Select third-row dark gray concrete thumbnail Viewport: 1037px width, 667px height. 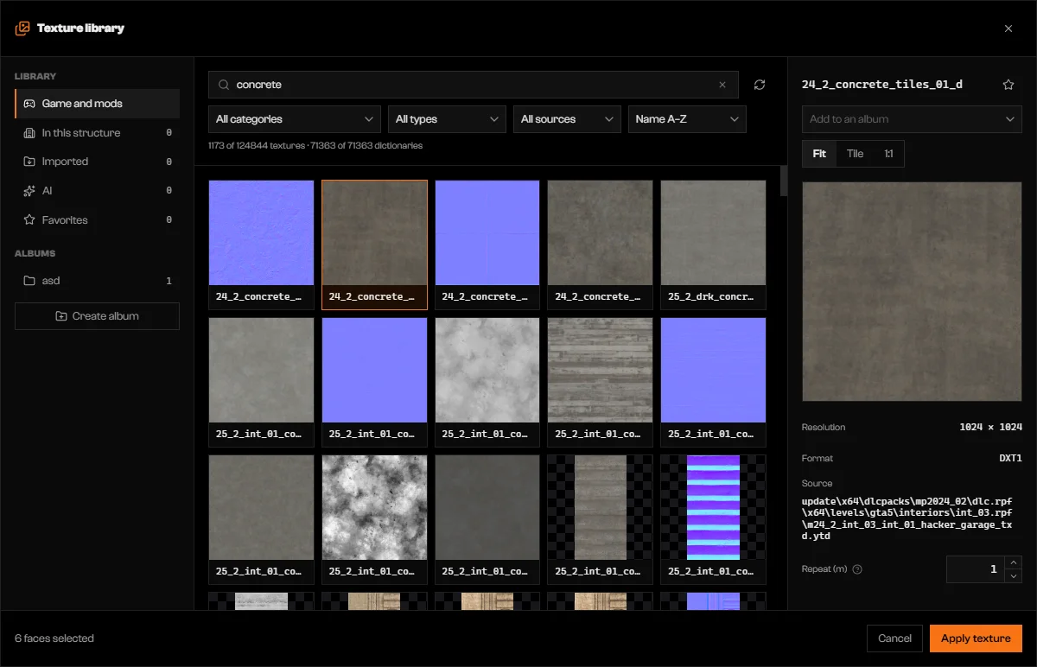tap(487, 519)
